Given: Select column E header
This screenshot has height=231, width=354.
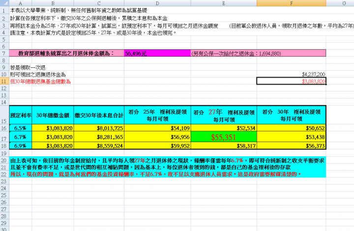Looking at the screenshot, I should (224, 3).
